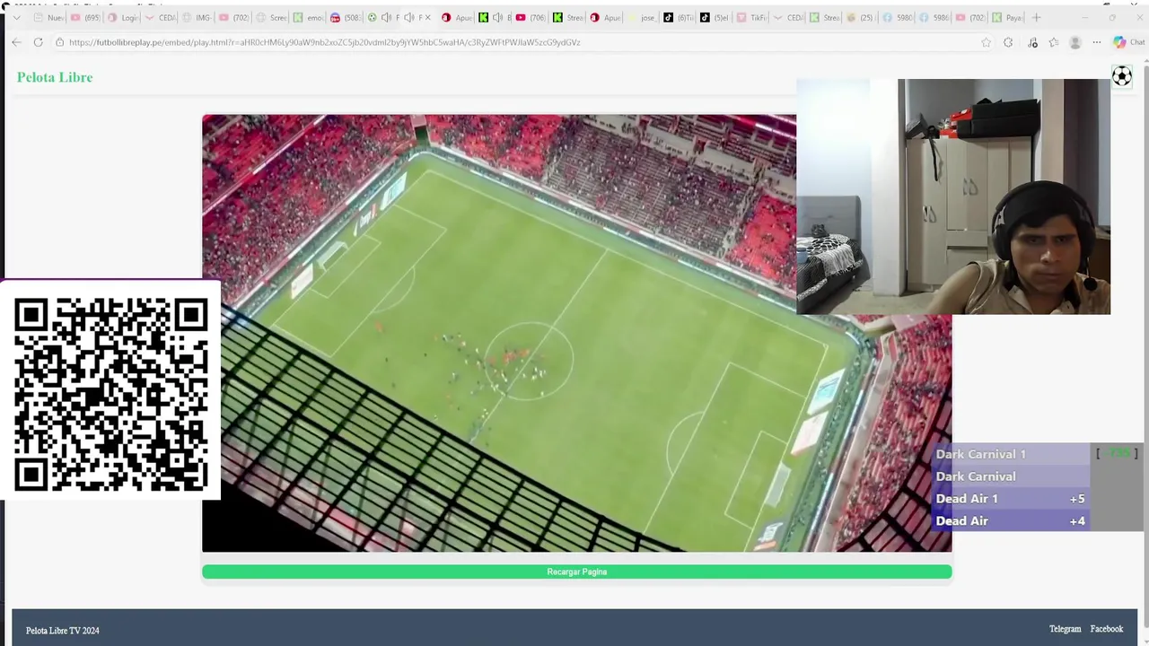Switch to the (5)el TikTok tab
Viewport: 1149px width, 646px height.
[715, 17]
